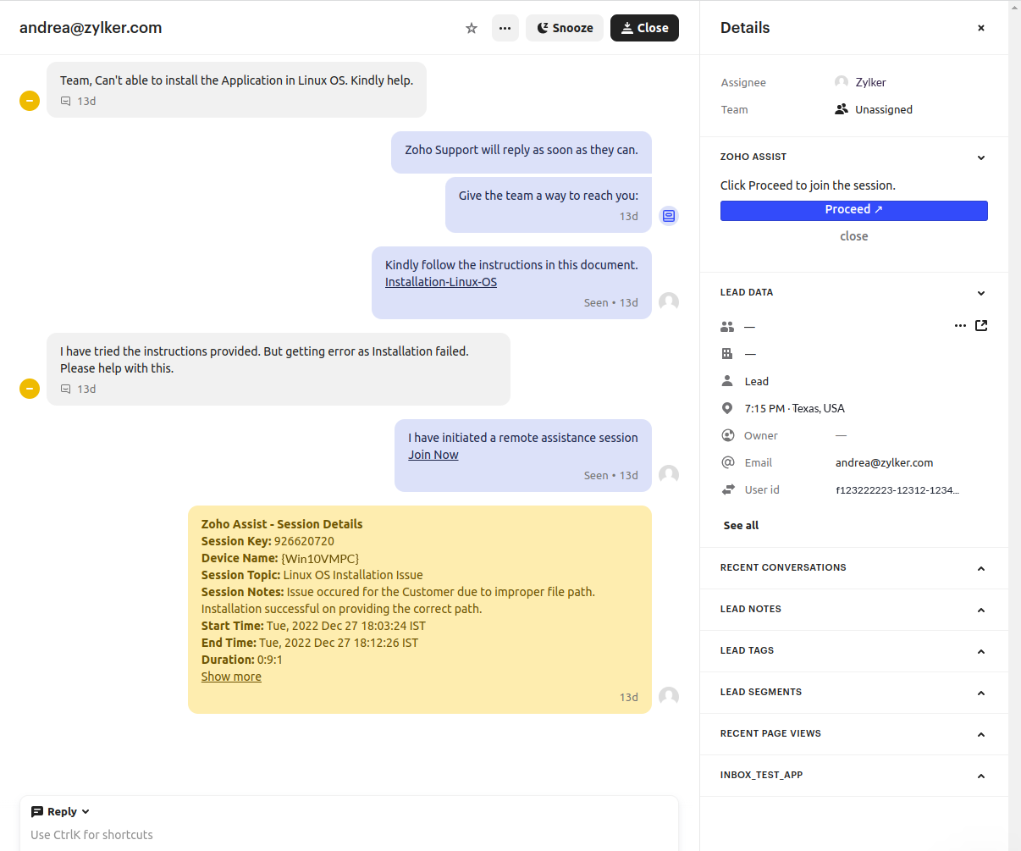Image resolution: width=1021 pixels, height=851 pixels.
Task: Open lead profile in external window icon
Action: click(981, 325)
